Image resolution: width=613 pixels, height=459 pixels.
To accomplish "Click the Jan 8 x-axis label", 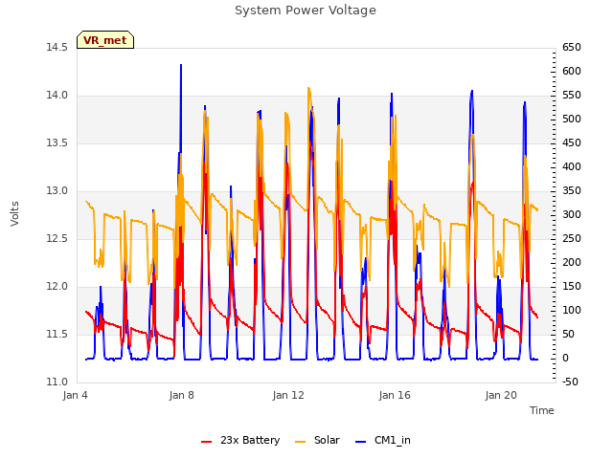I will (x=181, y=395).
